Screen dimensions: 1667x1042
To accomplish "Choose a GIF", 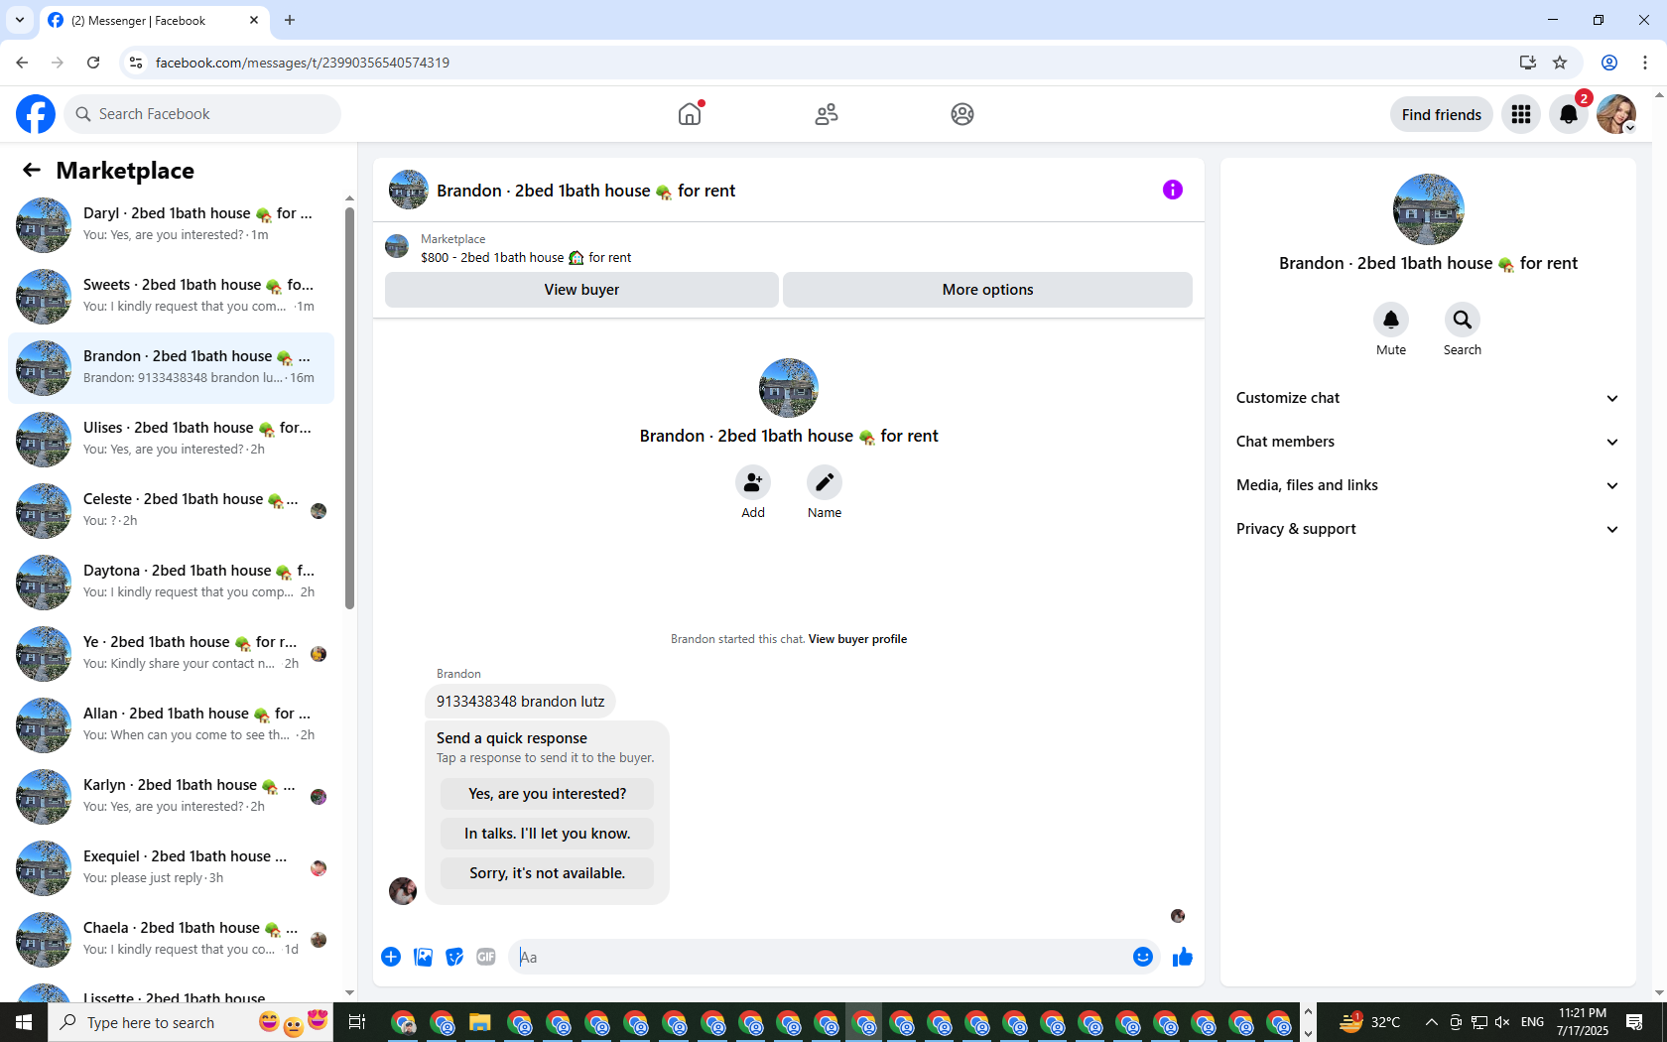I will [486, 957].
